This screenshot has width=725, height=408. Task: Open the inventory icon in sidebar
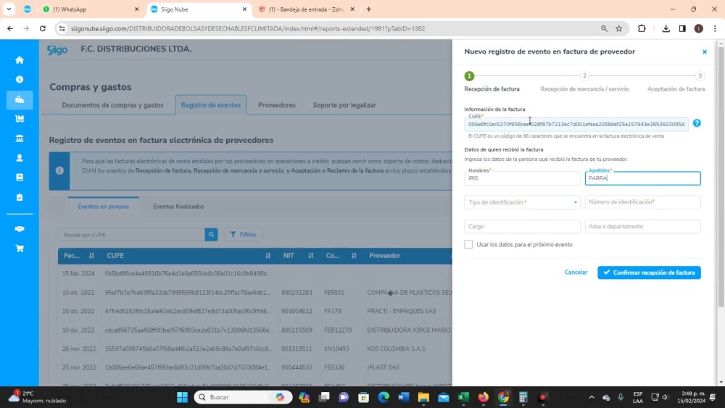coord(20,119)
